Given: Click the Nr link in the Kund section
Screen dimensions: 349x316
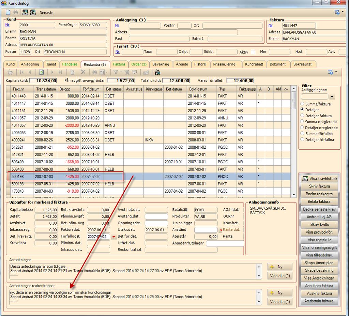Looking at the screenshot, I should pos(7,25).
